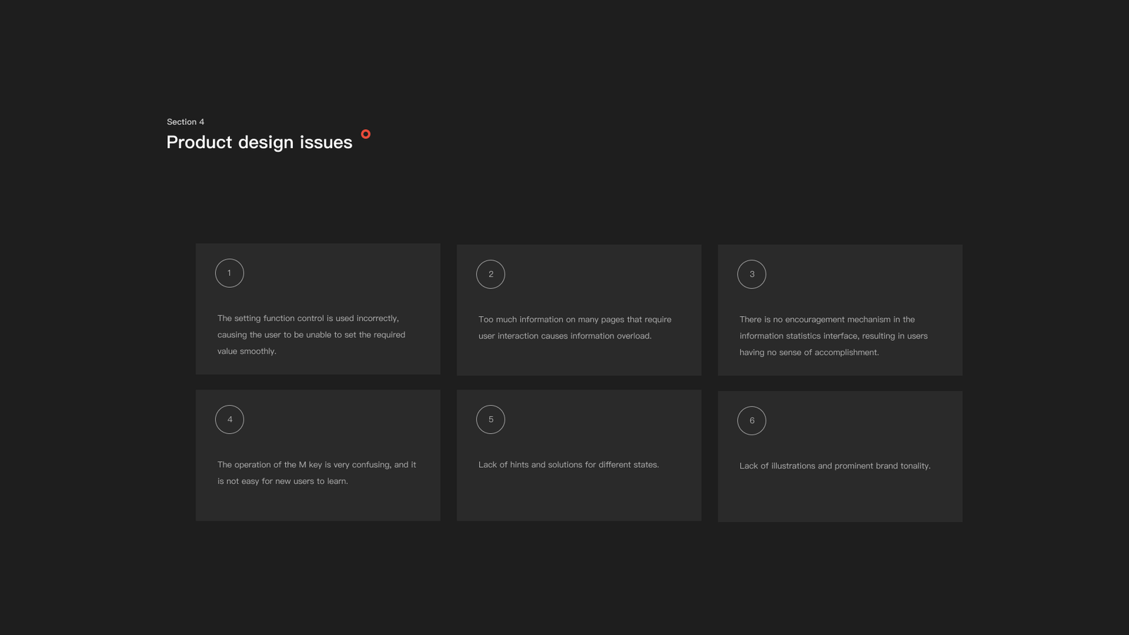Click blank space right of number 4 circle
Viewport: 1129px width, 635px height.
click(x=339, y=420)
